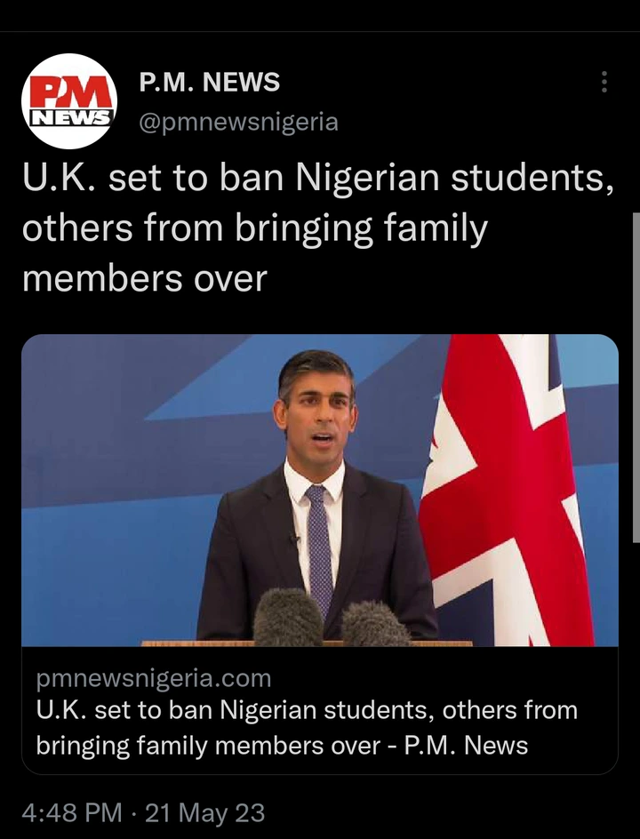Click the vertical scrollbar on the right edge
The width and height of the screenshot is (640, 839).
(636, 377)
